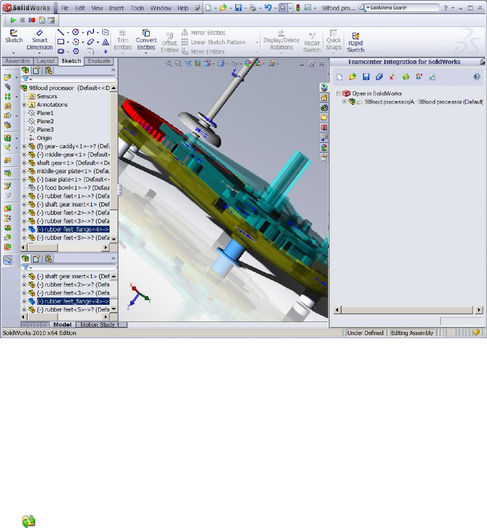The height and width of the screenshot is (528, 487).
Task: Select the Sensors tree item
Action: click(47, 96)
